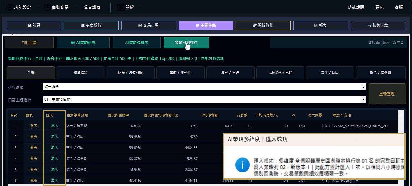Filter by 量能 / 流動性 category
Screen dimensions: 412x186
coord(181,73)
